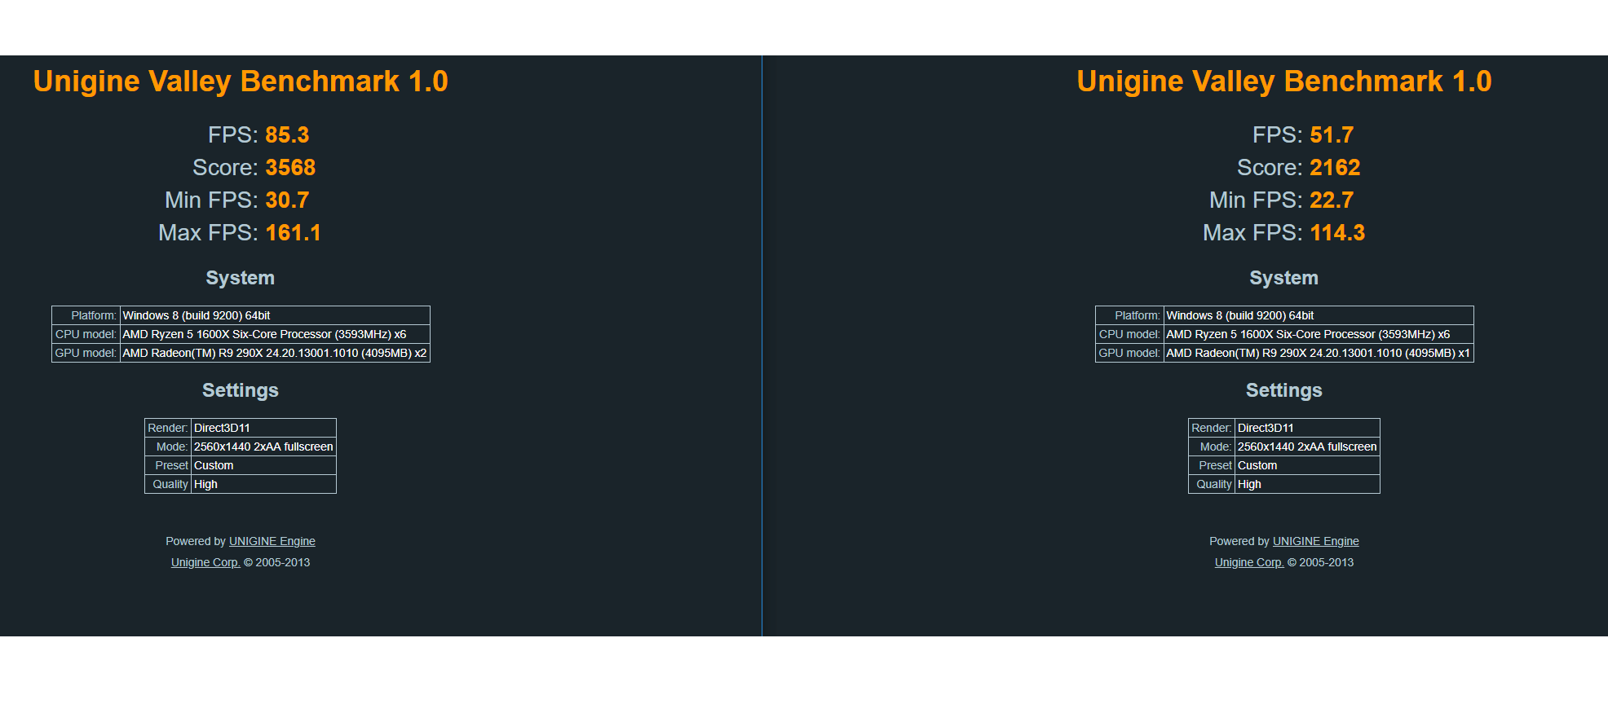This screenshot has width=1608, height=704.
Task: Click the right report's Unigine Valley Benchmark title
Action: click(1284, 81)
